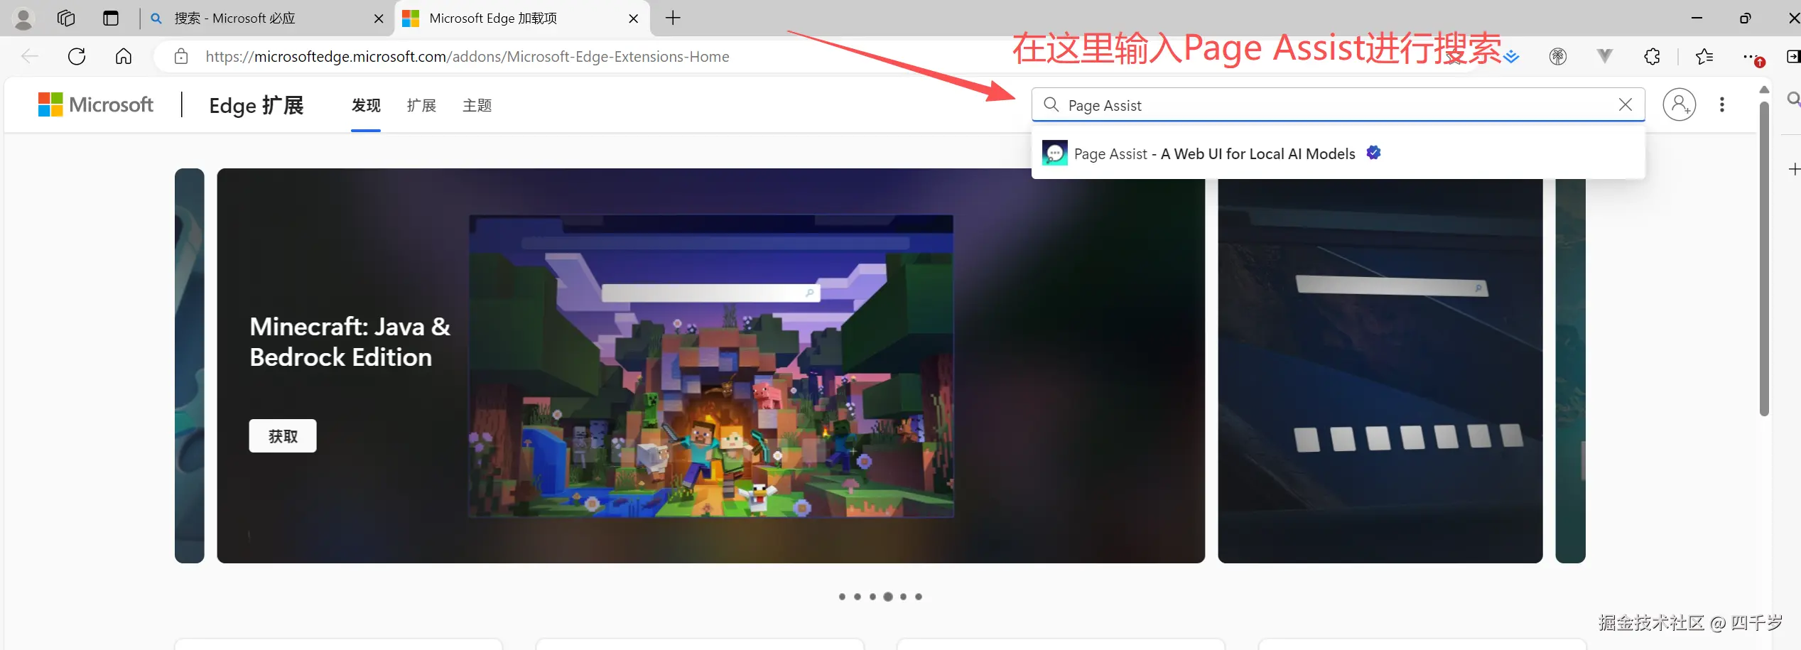Click the Home icon in toolbar
Screen dimensions: 1801x650
pyautogui.click(x=123, y=56)
